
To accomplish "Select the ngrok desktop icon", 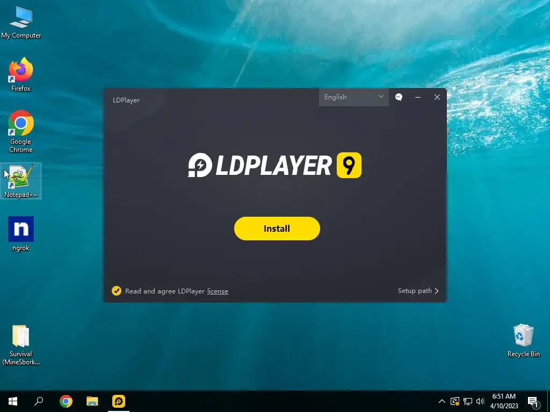I will coord(21,234).
